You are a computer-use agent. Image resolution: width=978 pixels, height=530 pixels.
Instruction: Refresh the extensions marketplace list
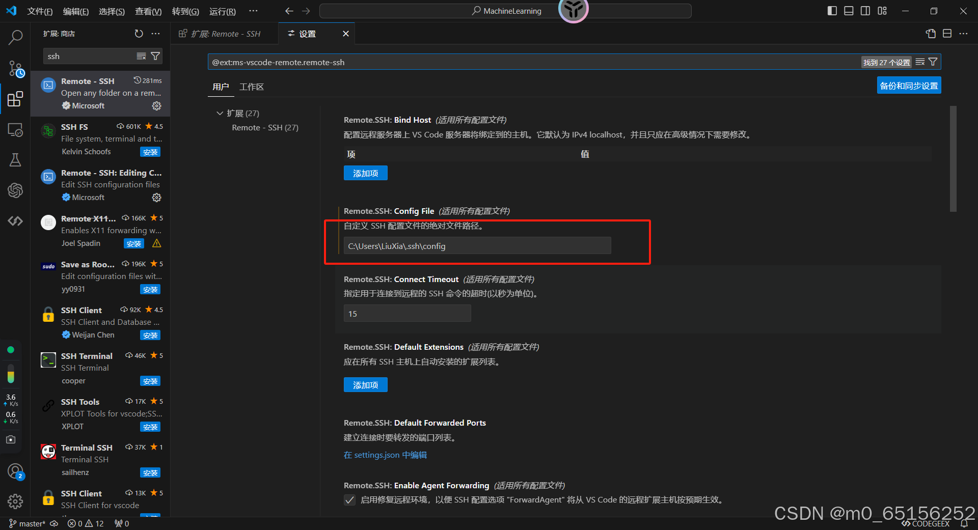[139, 34]
